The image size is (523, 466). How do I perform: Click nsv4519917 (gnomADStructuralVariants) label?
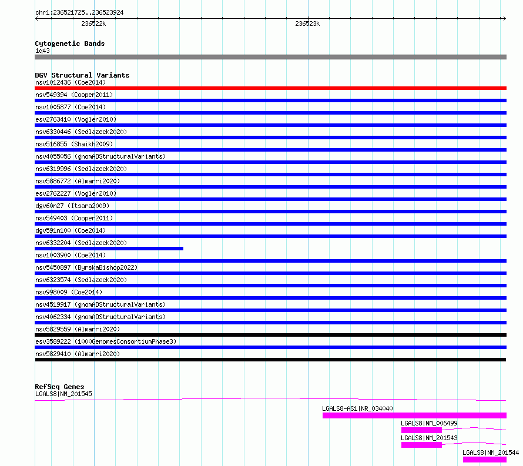pyautogui.click(x=100, y=304)
